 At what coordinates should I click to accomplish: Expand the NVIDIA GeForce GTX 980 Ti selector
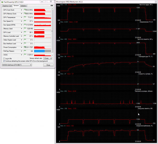tap(17, 65)
